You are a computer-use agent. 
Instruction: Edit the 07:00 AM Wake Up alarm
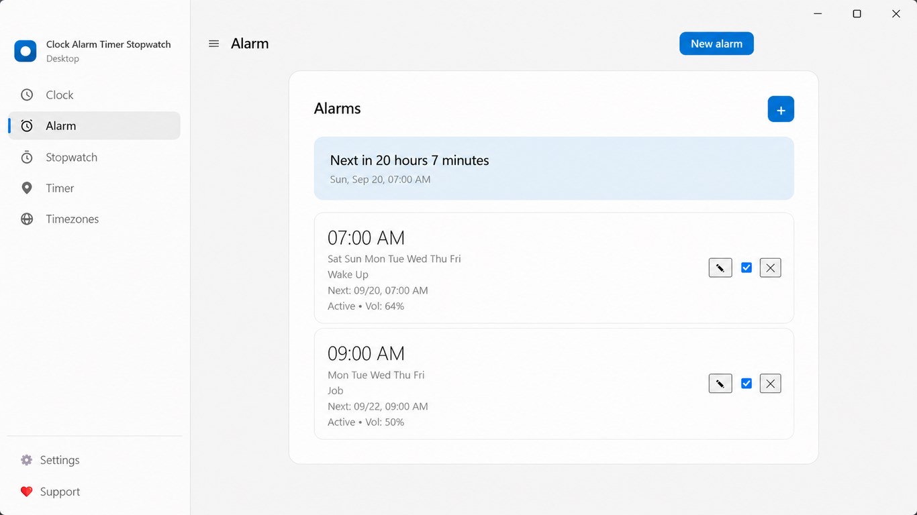pyautogui.click(x=720, y=268)
